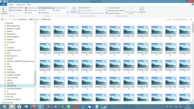Expand the 1C_Bases network location node
This screenshot has height=109, width=194.
pyautogui.click(x=2, y=99)
